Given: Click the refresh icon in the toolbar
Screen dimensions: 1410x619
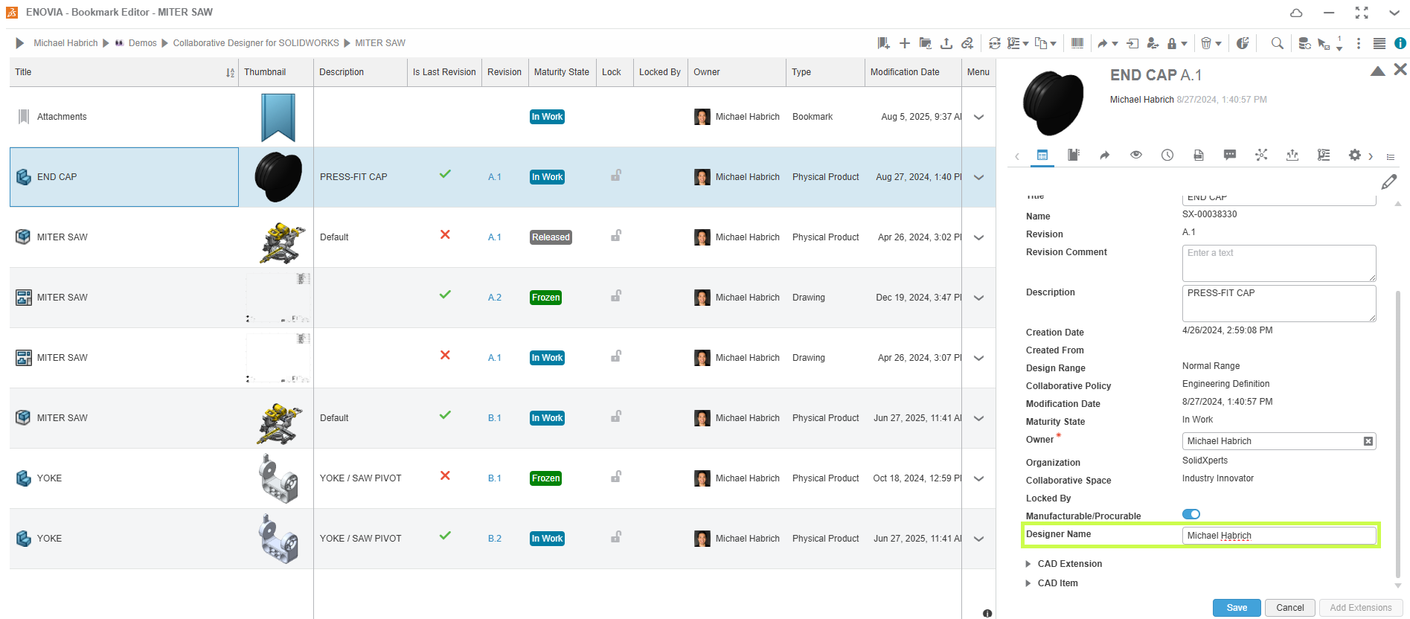Looking at the screenshot, I should tap(994, 43).
